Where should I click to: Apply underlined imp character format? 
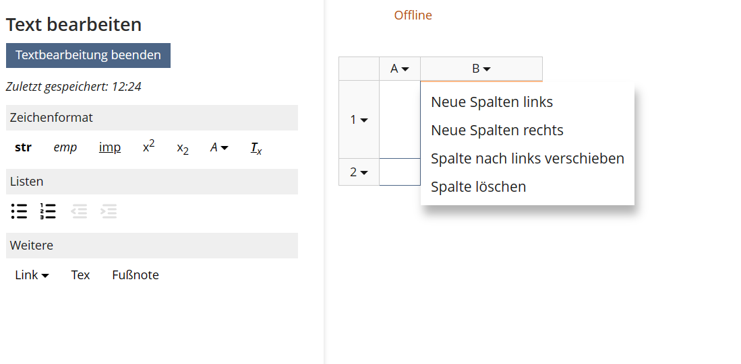click(x=110, y=147)
